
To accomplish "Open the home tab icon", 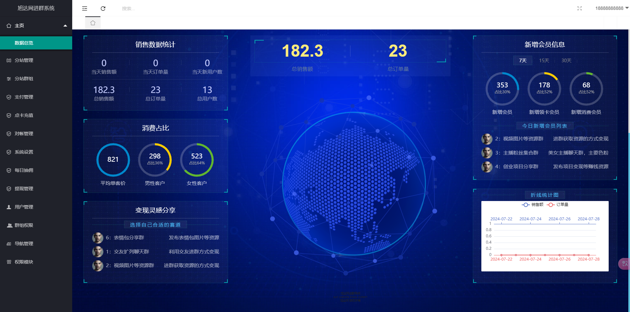I will point(93,23).
